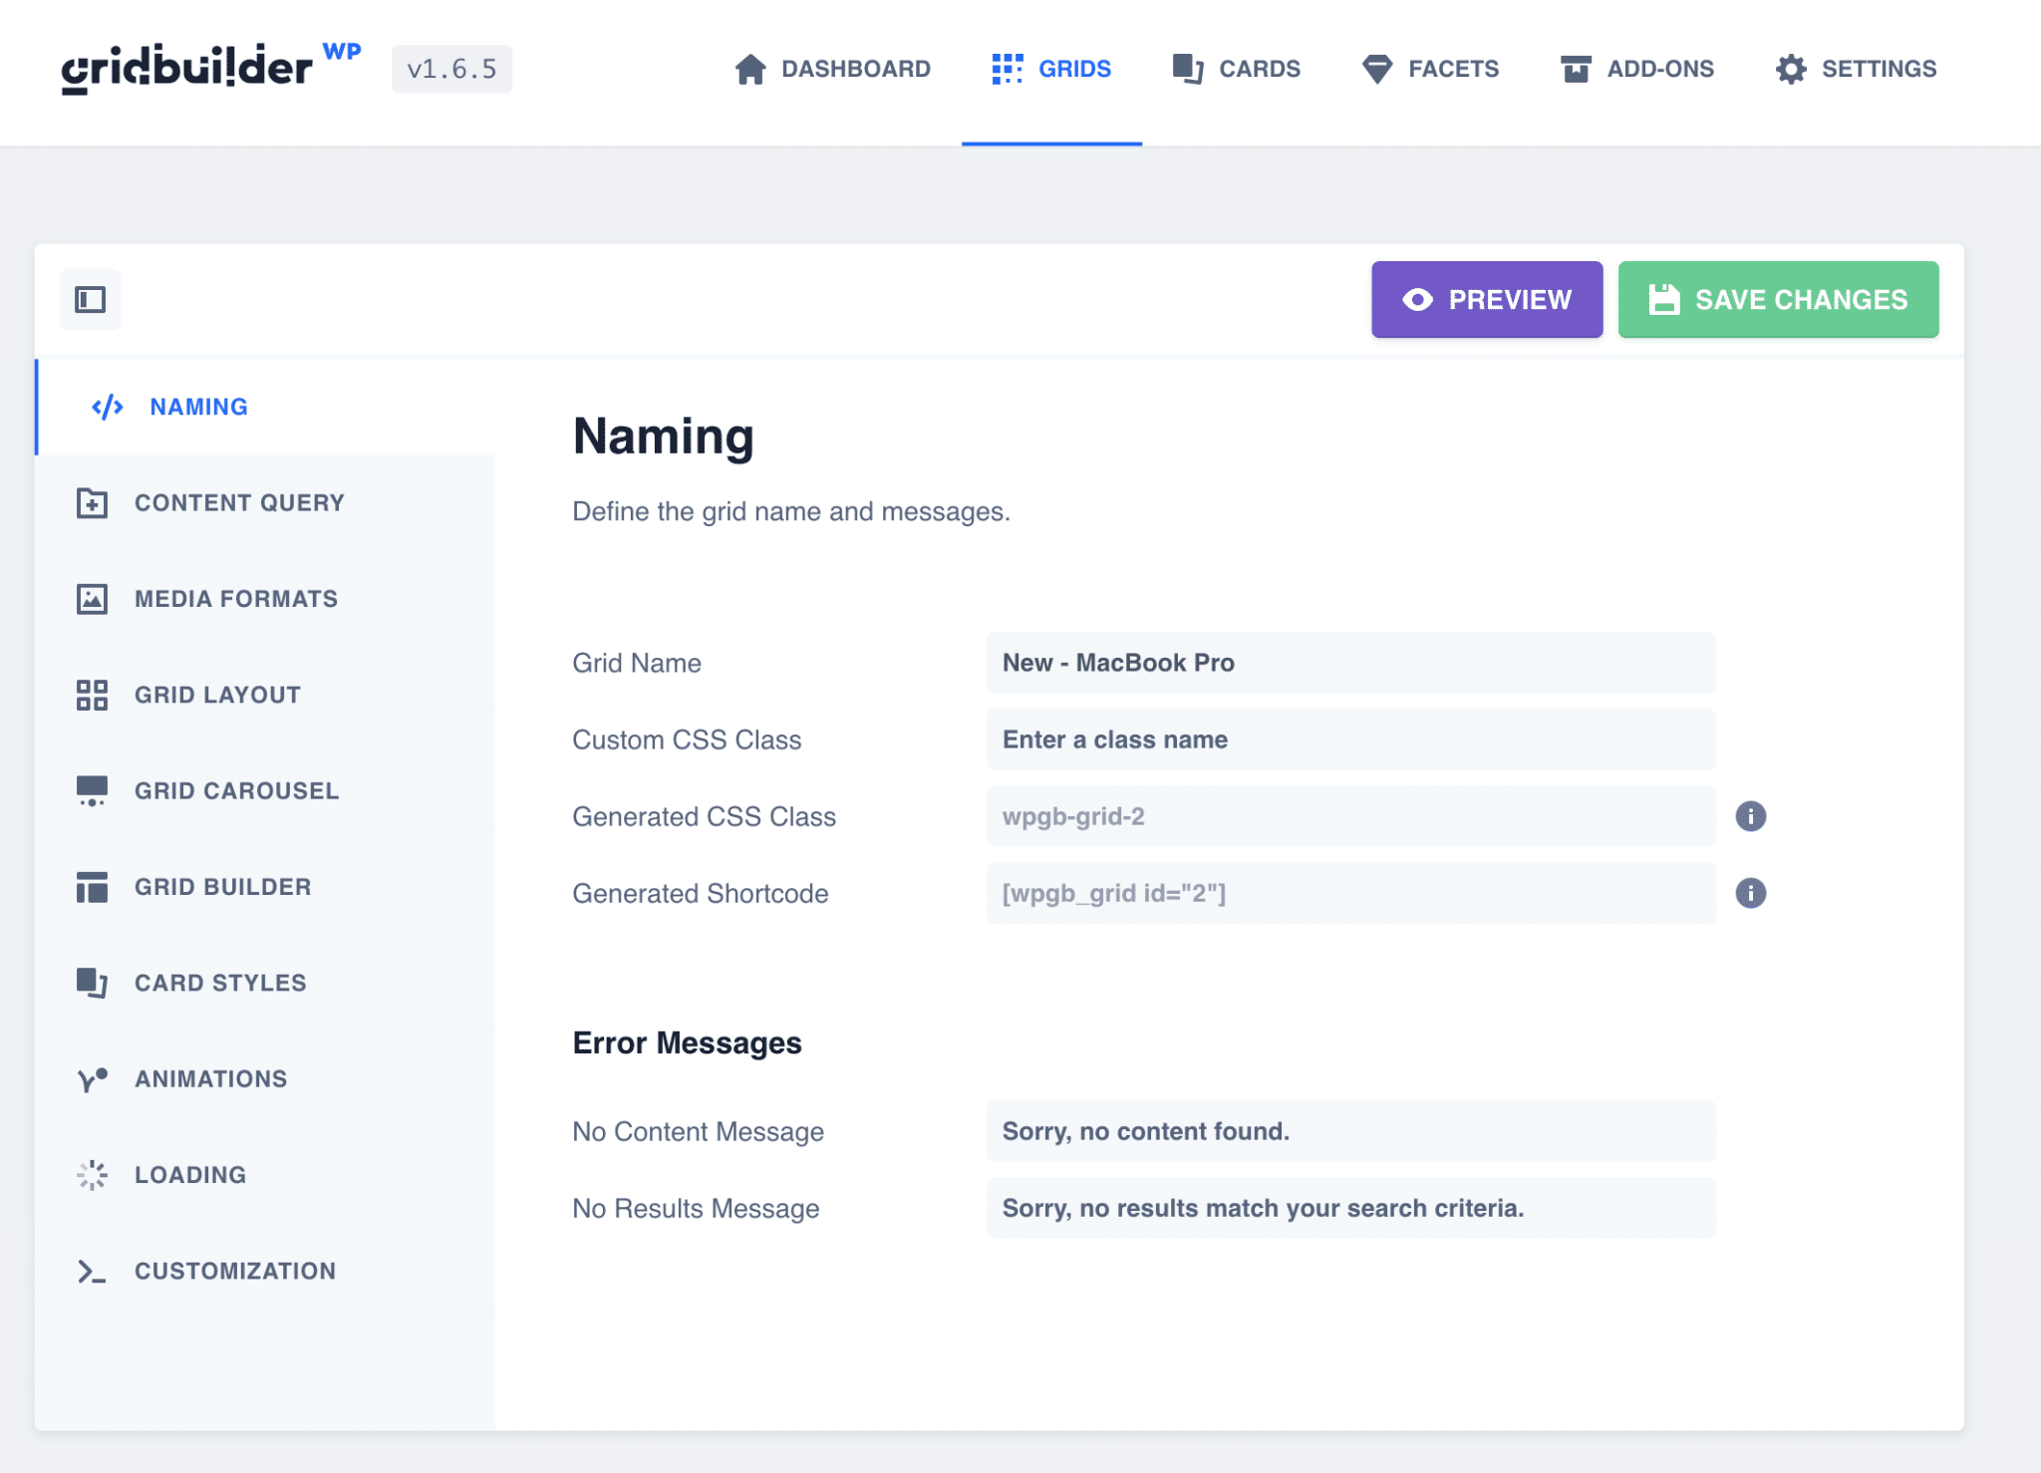
Task: Click the Grid Name input field
Action: point(1350,664)
